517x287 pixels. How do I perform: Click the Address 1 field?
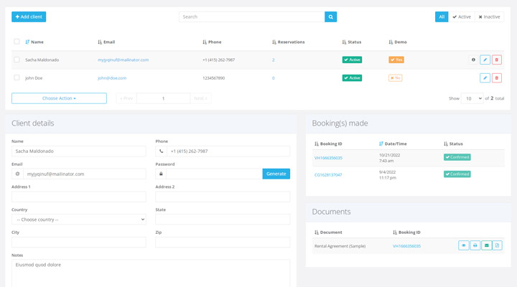coord(79,197)
